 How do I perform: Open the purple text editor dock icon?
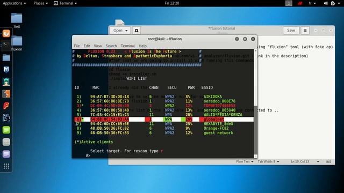pos(6,154)
